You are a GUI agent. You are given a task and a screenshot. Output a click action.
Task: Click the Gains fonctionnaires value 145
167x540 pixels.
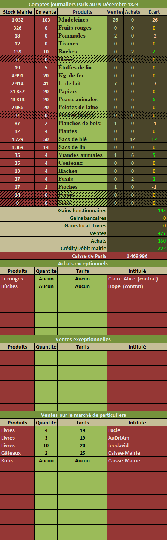[x=137, y=210]
